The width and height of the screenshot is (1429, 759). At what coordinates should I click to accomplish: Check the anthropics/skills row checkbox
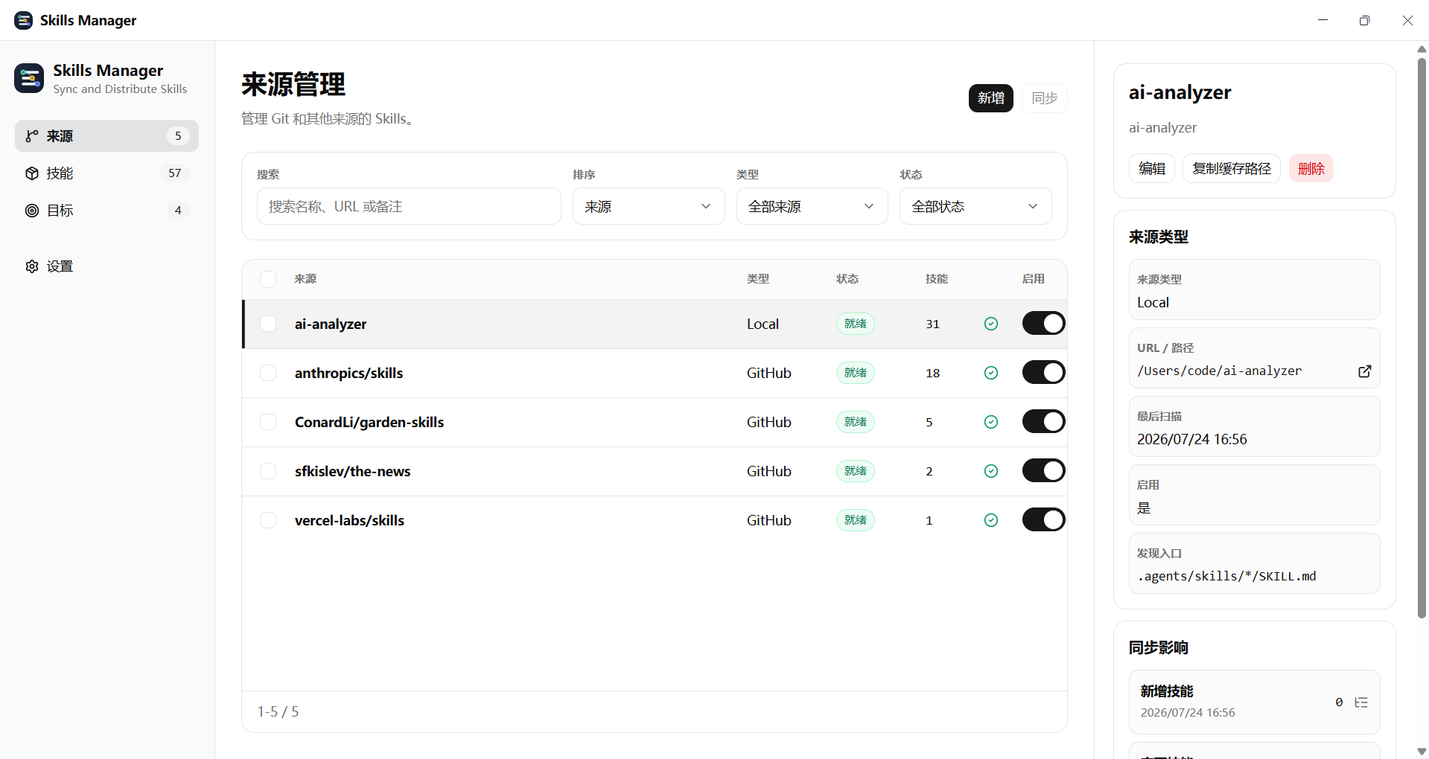[x=268, y=373]
